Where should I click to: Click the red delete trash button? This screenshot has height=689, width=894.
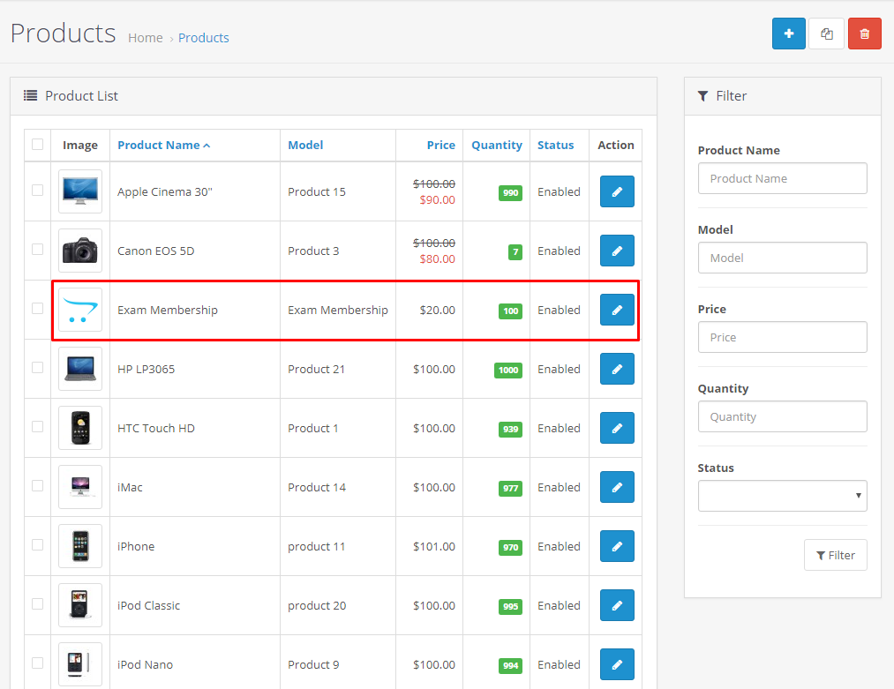click(x=864, y=34)
